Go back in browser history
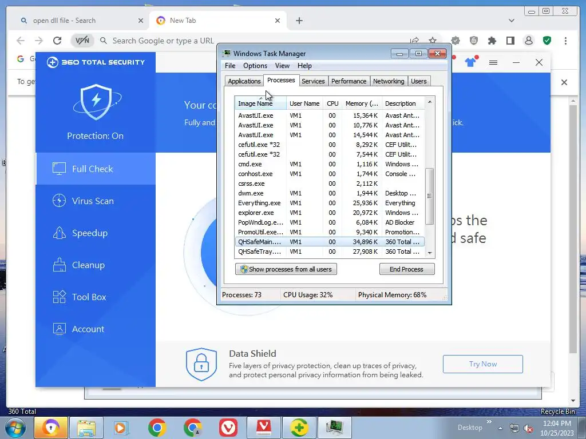This screenshot has height=439, width=586. click(x=21, y=41)
